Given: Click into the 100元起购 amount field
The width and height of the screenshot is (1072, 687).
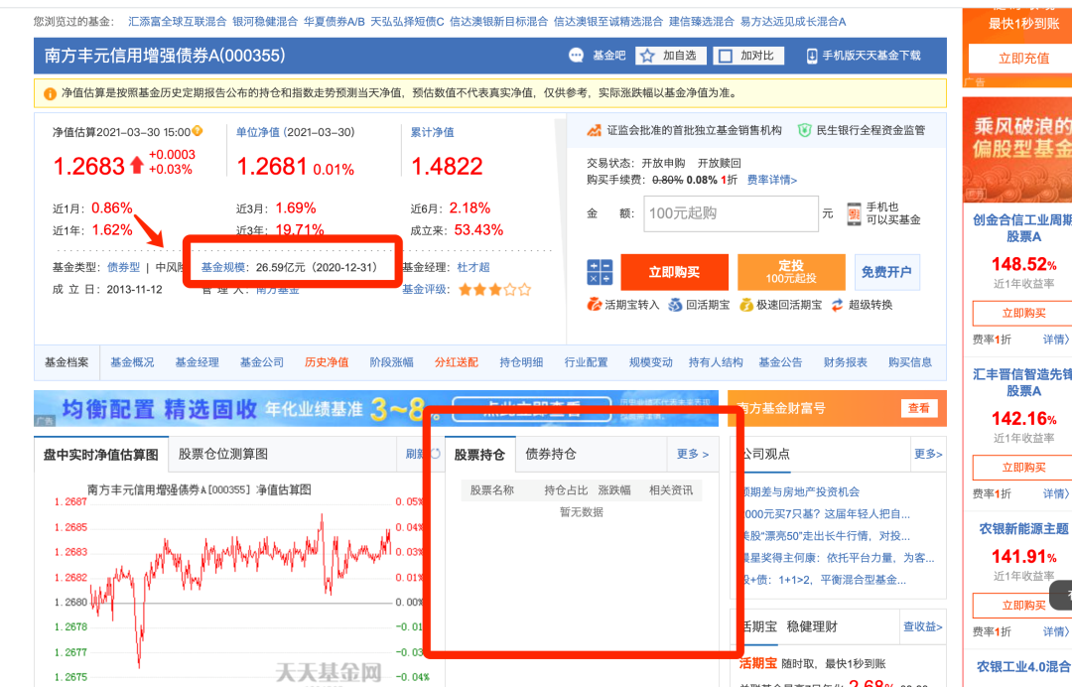Looking at the screenshot, I should [x=731, y=213].
